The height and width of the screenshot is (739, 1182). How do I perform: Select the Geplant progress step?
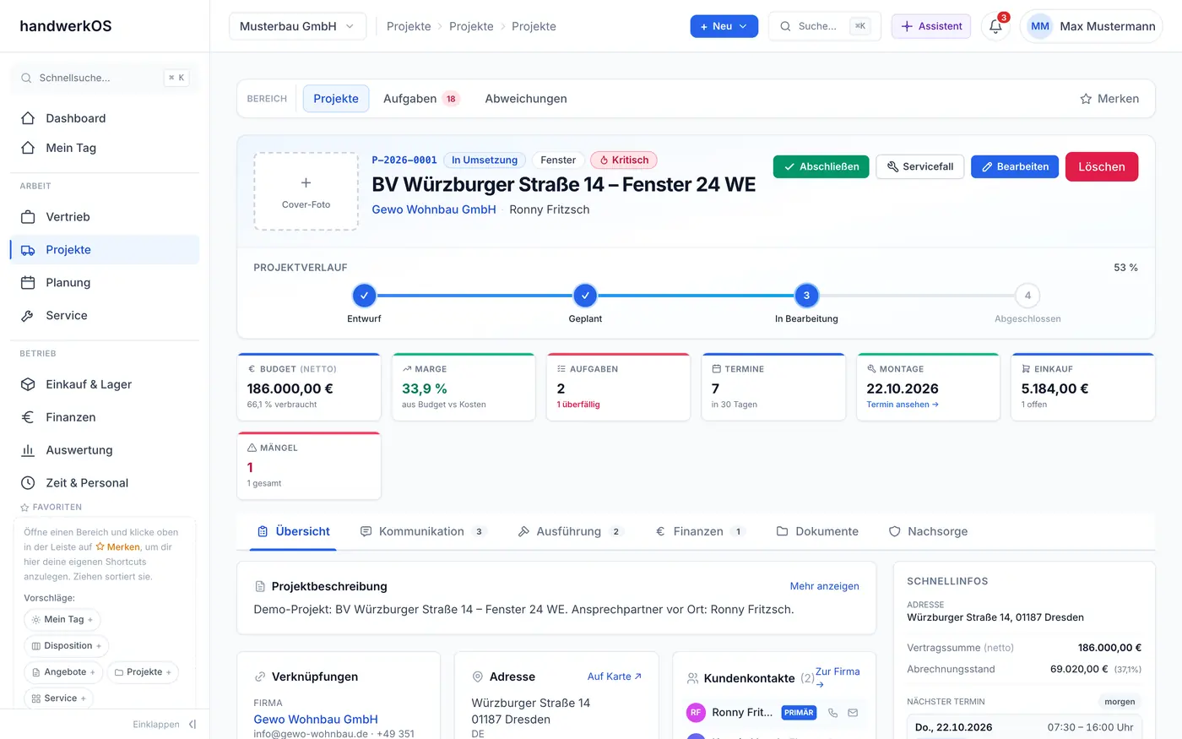click(585, 296)
